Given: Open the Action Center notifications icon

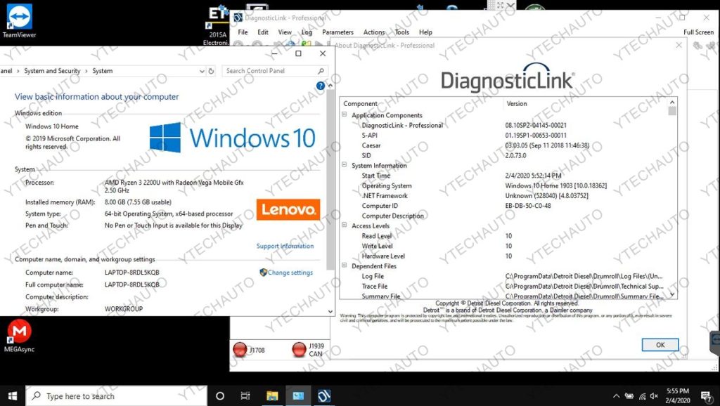Looking at the screenshot, I should point(706,396).
